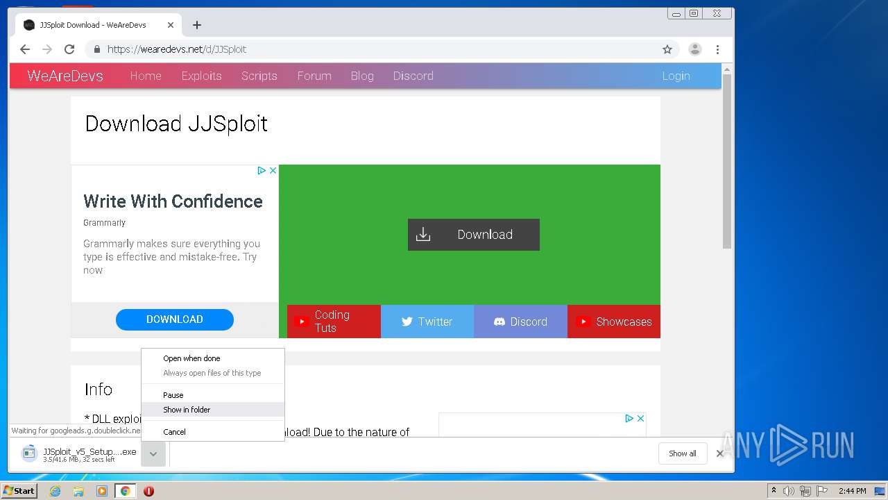888x500 pixels.
Task: Click the Discord logo icon in tile
Action: [x=499, y=322]
